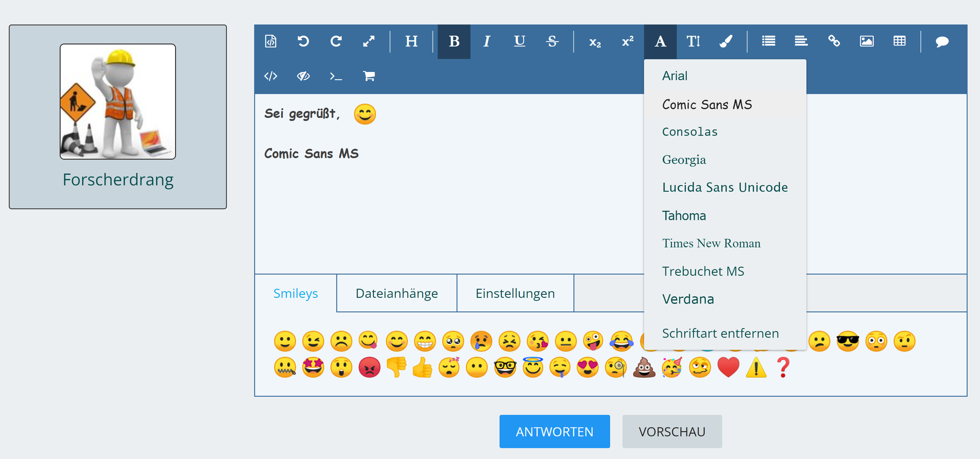Open the text color brush menu

(726, 41)
